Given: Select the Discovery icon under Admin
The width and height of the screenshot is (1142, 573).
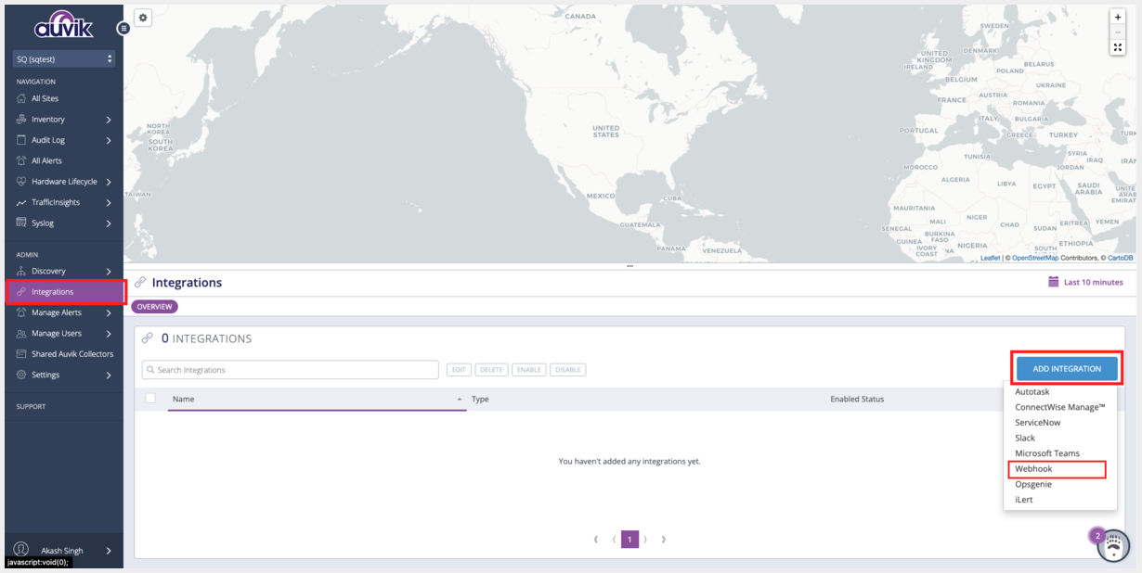Looking at the screenshot, I should [x=20, y=271].
